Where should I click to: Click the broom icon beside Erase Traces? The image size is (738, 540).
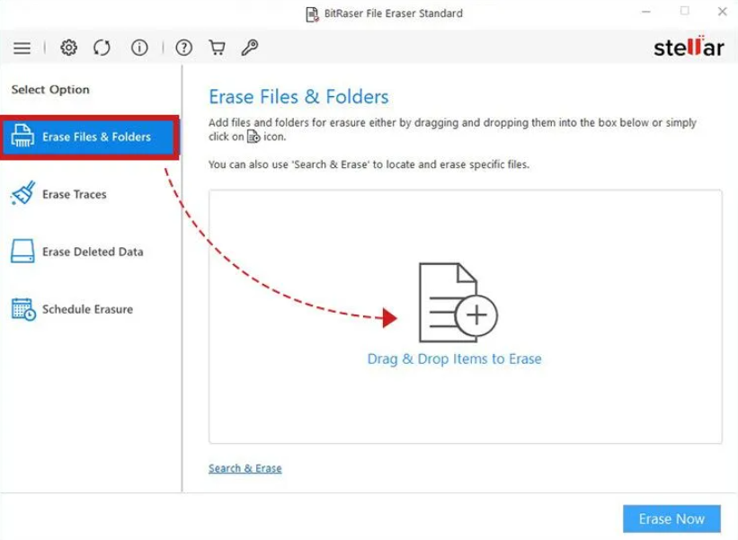coord(22,193)
